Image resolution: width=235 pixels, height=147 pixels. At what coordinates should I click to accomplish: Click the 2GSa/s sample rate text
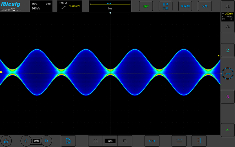[36, 8]
